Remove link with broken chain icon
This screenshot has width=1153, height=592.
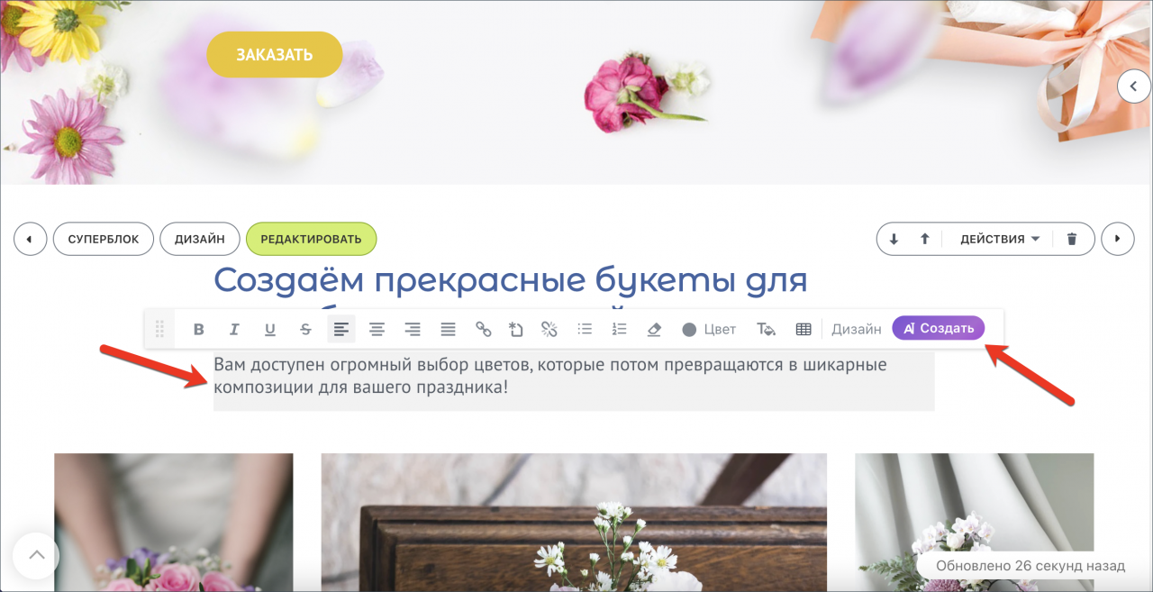click(549, 329)
